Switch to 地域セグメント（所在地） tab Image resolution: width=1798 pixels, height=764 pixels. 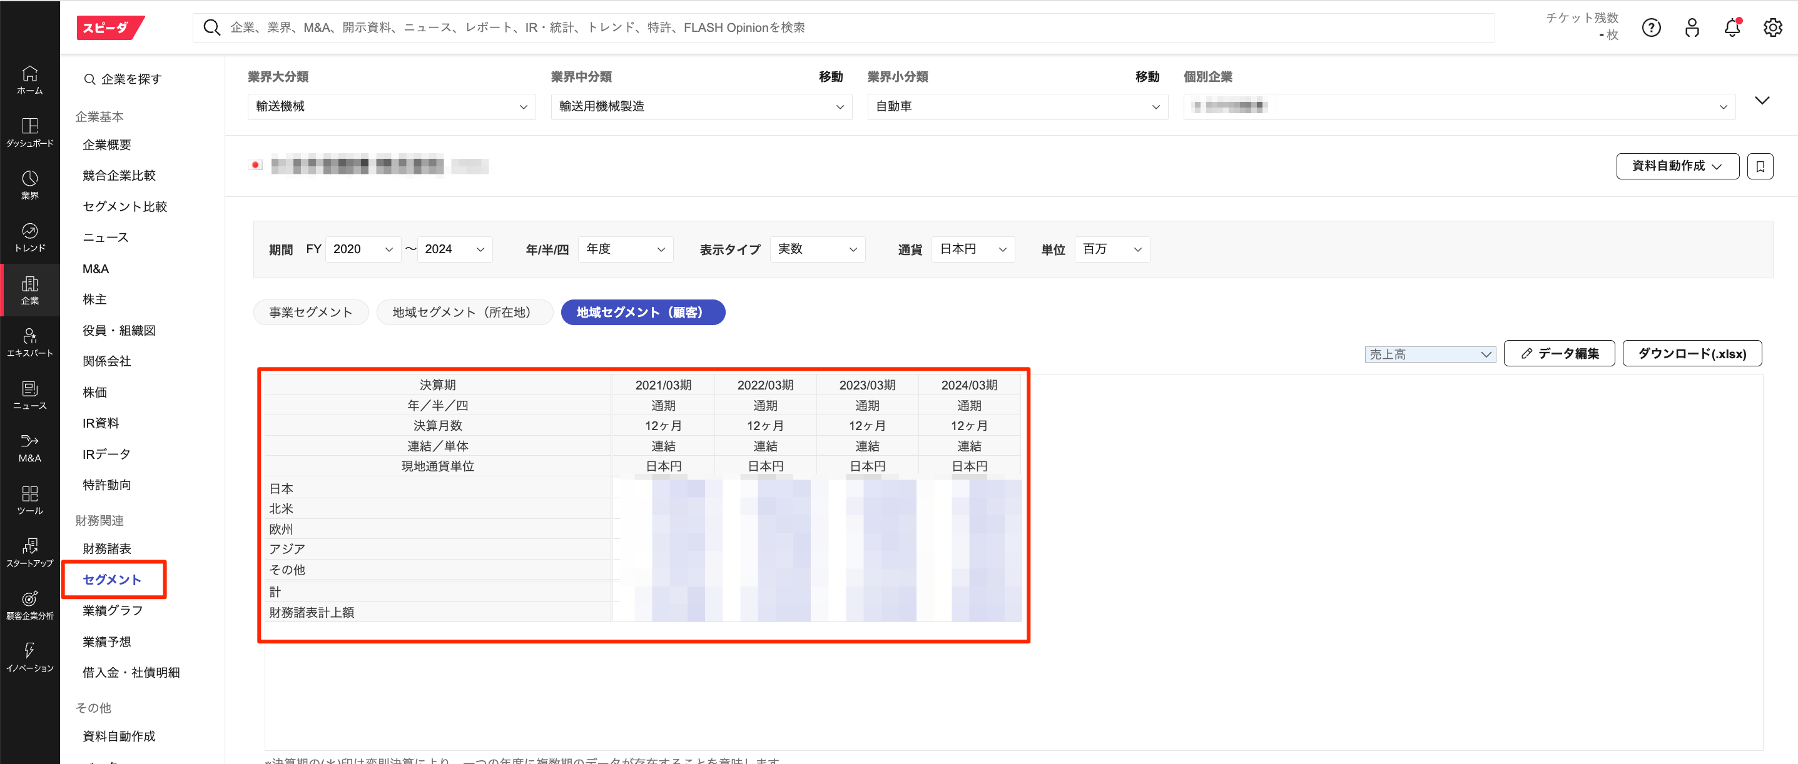[464, 313]
